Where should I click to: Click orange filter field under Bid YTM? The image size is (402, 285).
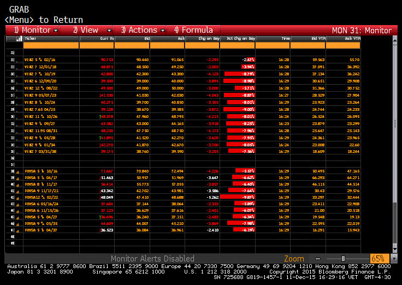308,45
